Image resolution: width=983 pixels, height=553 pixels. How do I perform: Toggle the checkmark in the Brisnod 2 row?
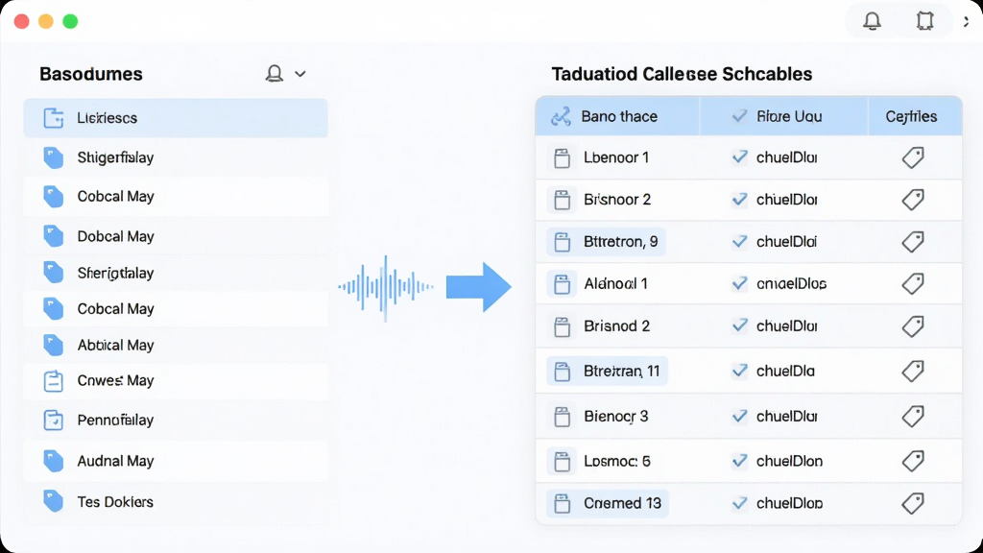coord(740,325)
